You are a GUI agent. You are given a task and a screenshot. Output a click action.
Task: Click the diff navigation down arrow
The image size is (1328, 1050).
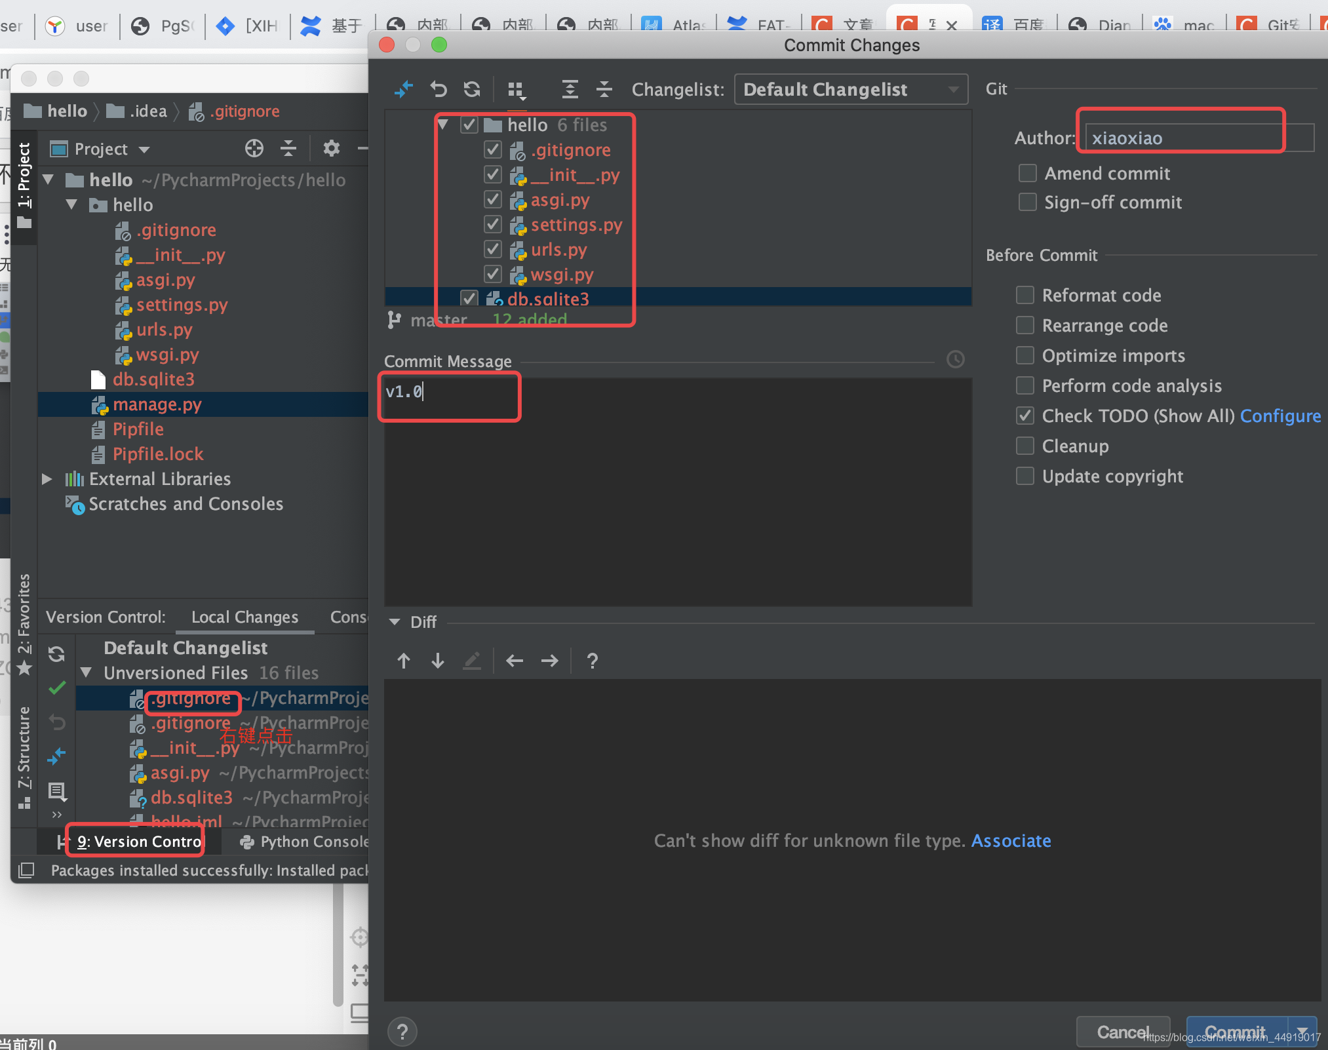(438, 660)
